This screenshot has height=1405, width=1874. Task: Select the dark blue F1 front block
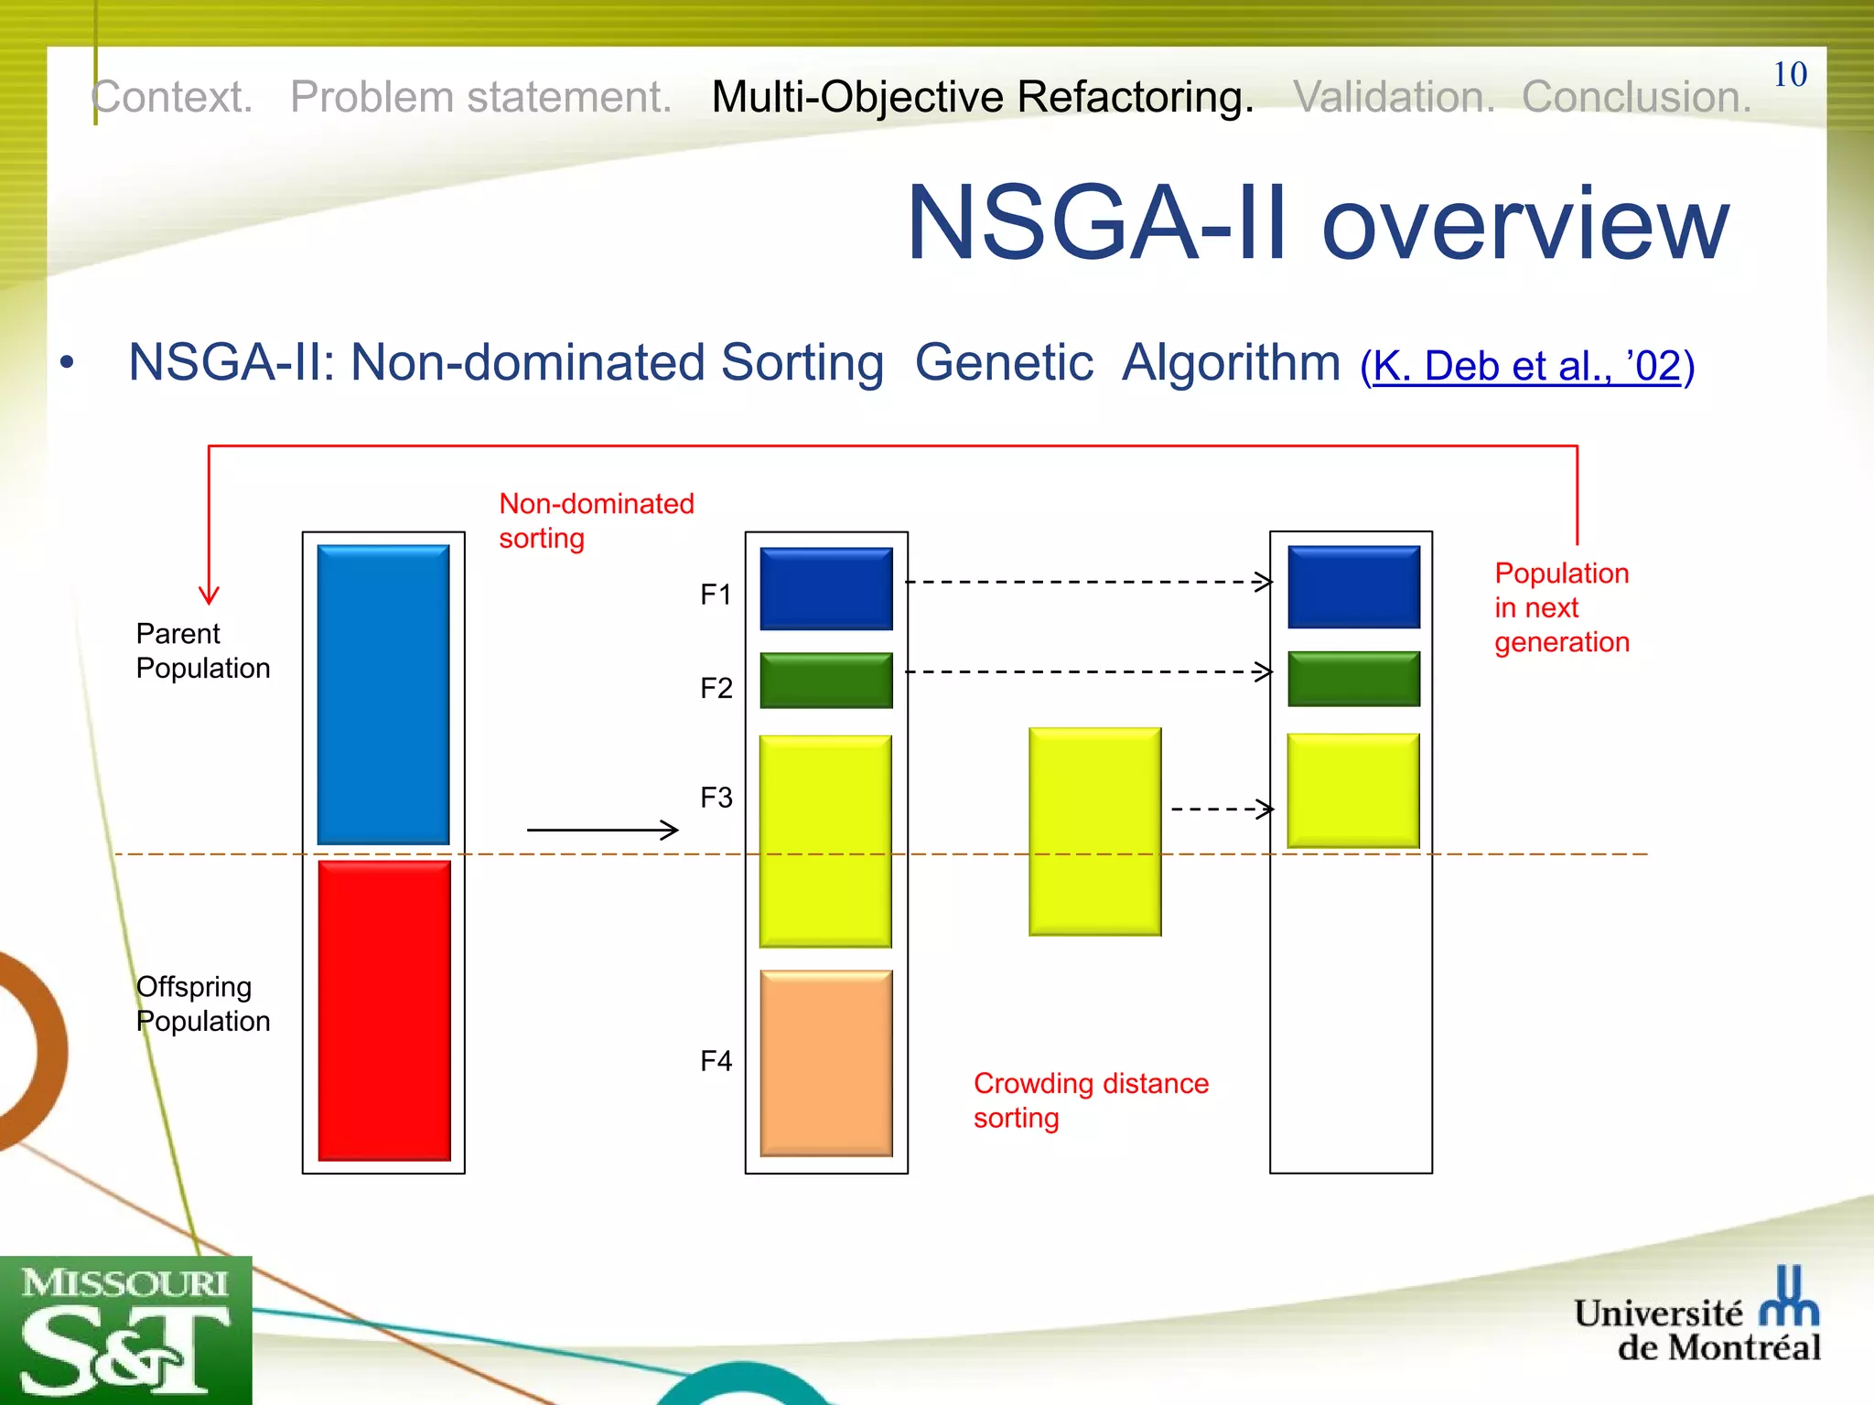click(826, 588)
